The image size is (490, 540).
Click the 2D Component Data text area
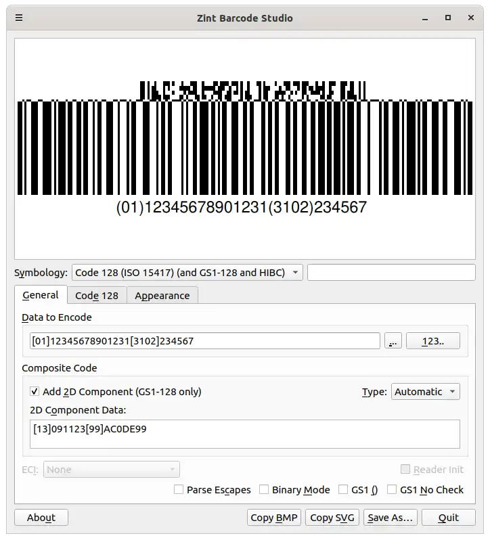(x=245, y=434)
